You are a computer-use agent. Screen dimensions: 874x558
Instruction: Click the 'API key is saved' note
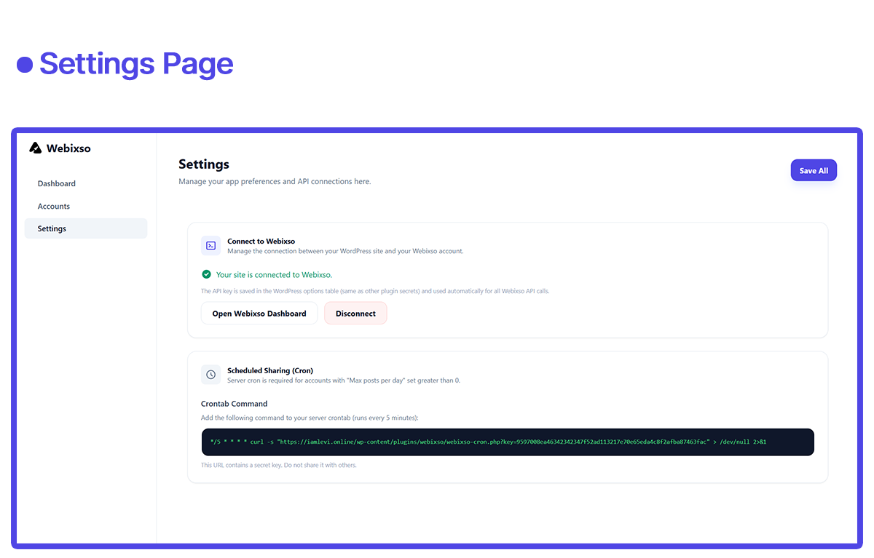coord(375,291)
